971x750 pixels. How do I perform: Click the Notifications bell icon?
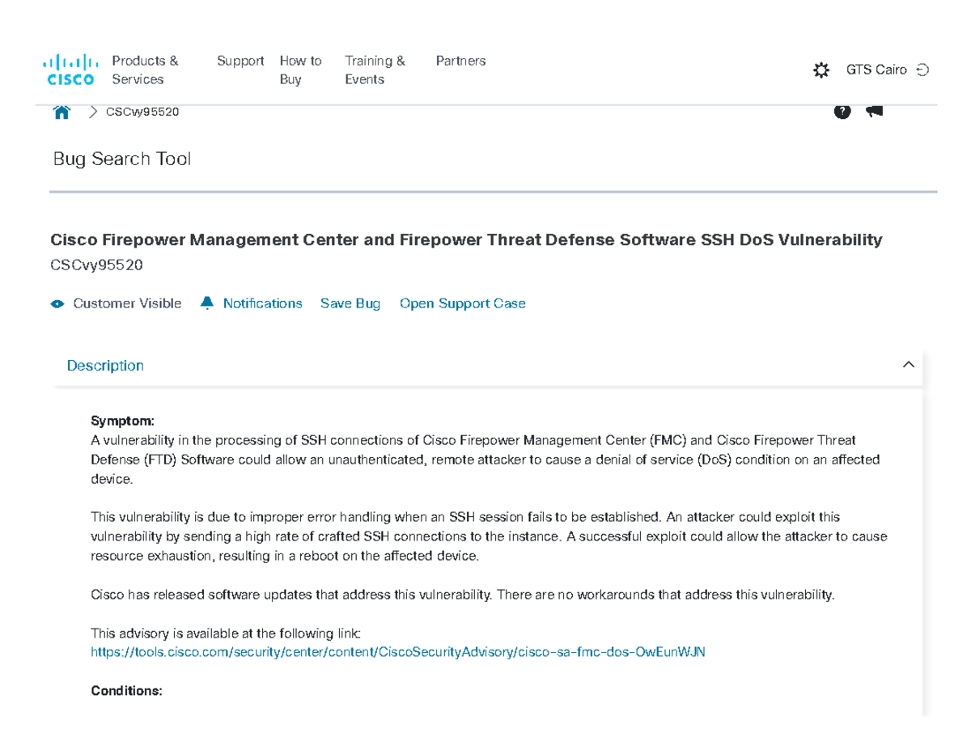[x=206, y=303]
